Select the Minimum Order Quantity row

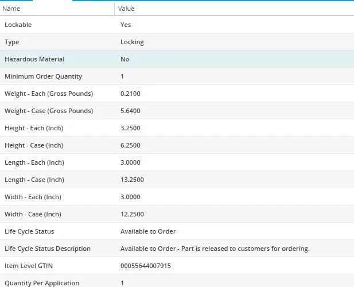(43, 76)
